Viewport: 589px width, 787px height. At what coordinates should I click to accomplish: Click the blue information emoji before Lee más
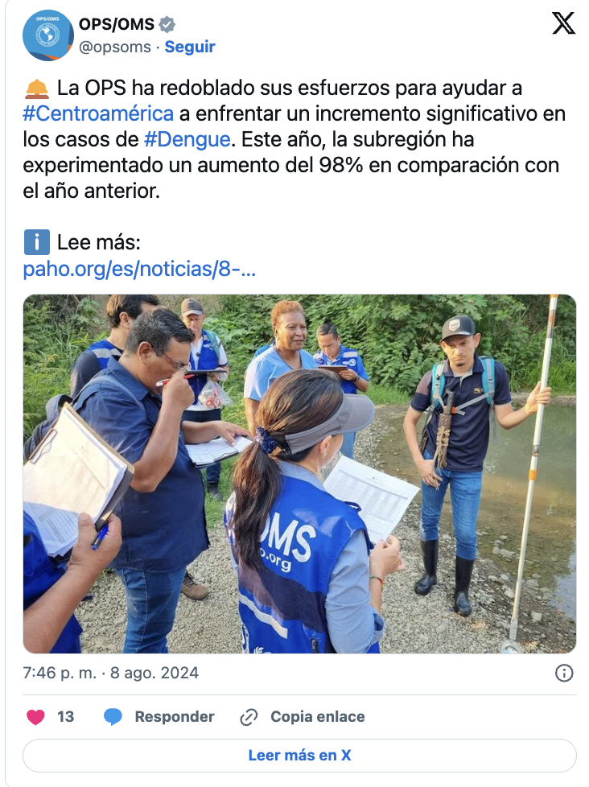pyautogui.click(x=37, y=242)
